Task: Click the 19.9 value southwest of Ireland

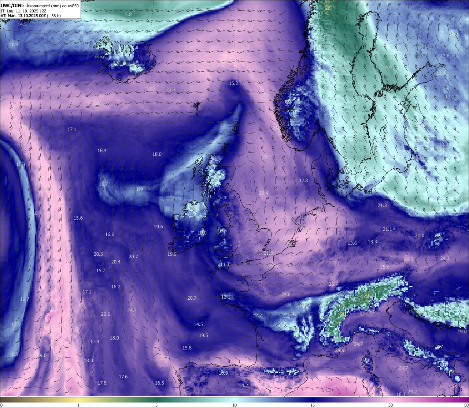Action: pyautogui.click(x=172, y=254)
